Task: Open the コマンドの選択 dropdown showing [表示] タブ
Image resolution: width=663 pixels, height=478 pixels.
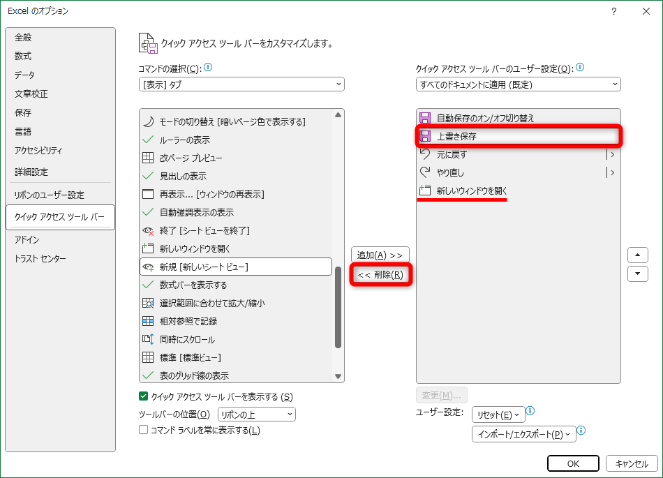Action: [x=241, y=84]
